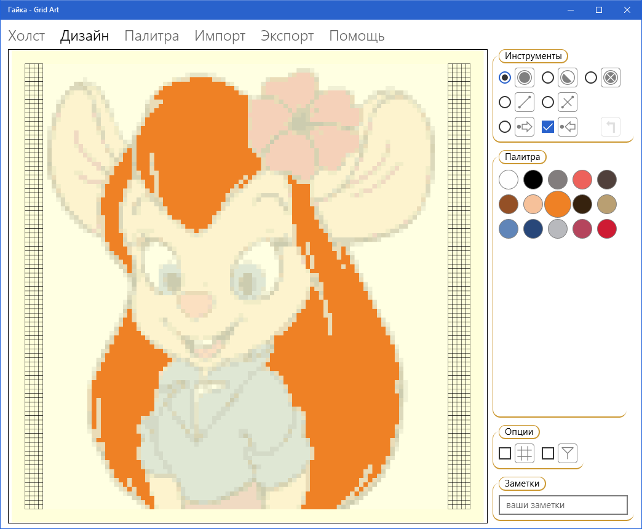Image resolution: width=642 pixels, height=529 pixels.
Task: Click the Инструменты panel label
Action: (533, 56)
